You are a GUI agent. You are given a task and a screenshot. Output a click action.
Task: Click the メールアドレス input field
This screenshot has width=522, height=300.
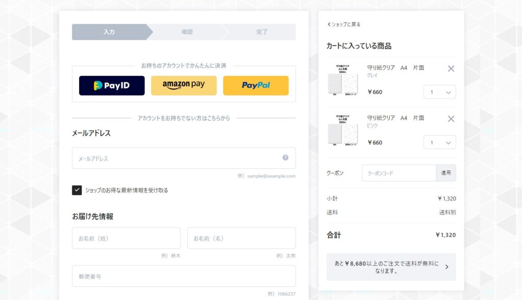(x=184, y=158)
